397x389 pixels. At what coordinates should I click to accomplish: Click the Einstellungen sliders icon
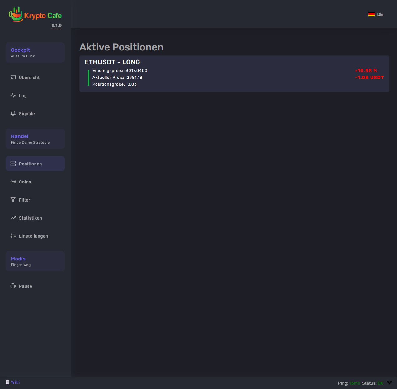click(x=13, y=236)
